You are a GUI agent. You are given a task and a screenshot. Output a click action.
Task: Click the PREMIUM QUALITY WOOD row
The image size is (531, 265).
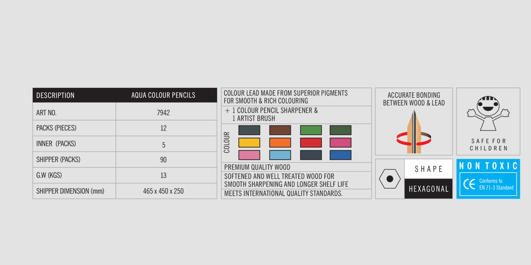257,167
